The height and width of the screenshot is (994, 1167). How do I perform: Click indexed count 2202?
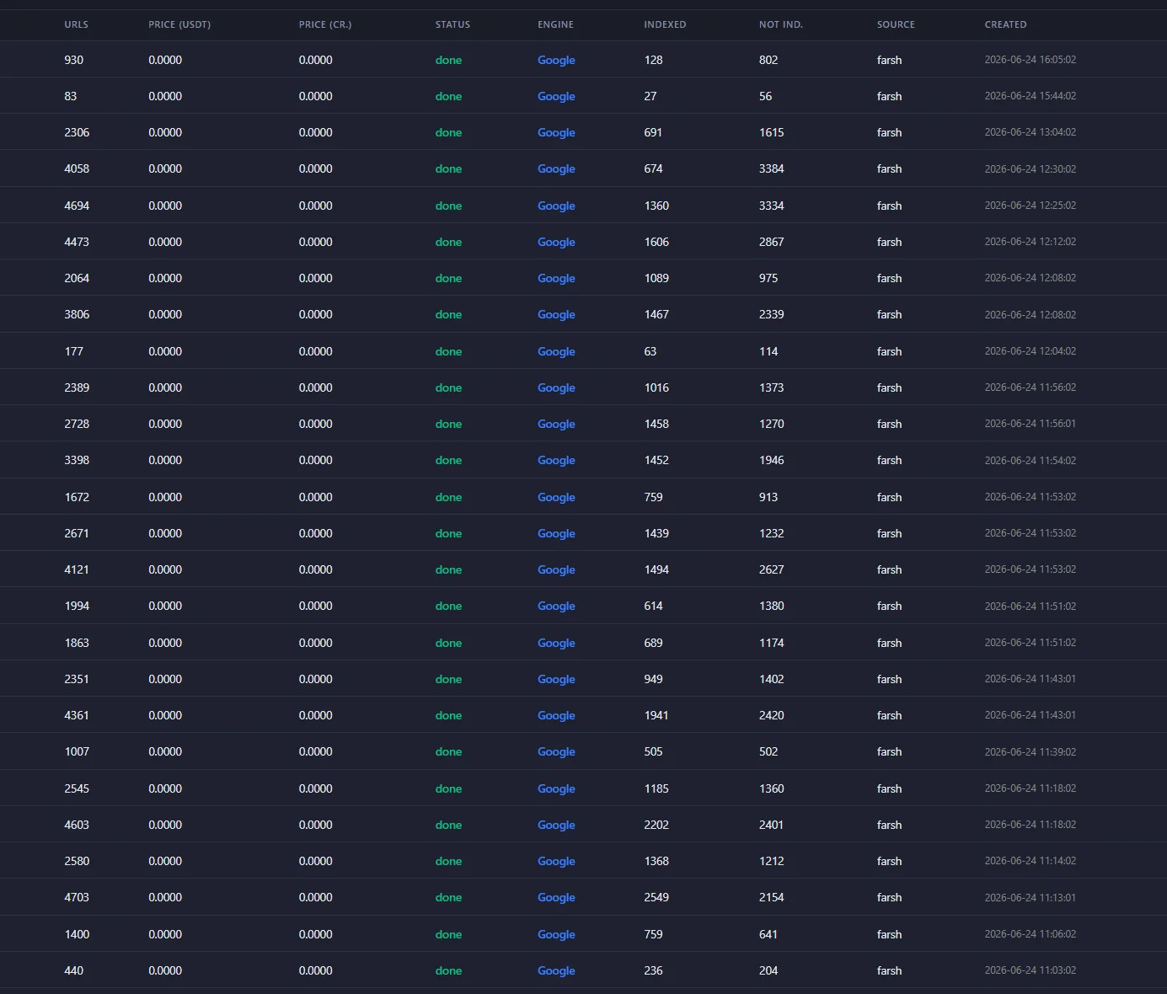coord(656,825)
